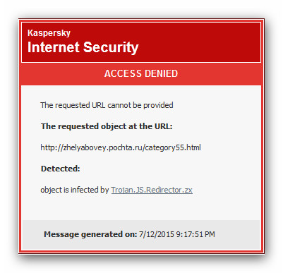Click the Kaspersky brand name in header
The image size is (283, 273).
tap(49, 33)
